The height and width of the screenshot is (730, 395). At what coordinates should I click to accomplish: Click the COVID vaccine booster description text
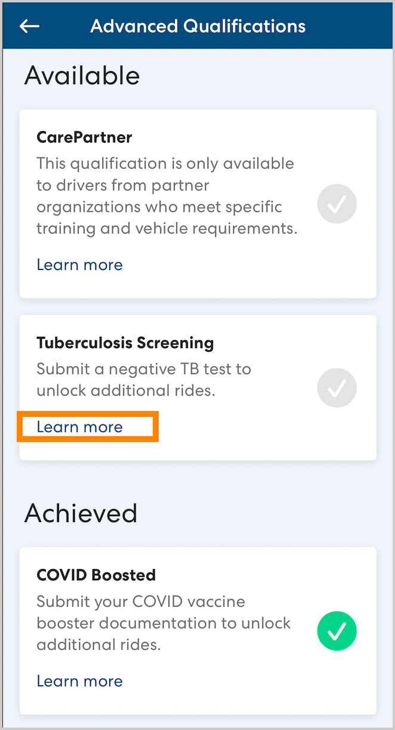click(x=163, y=623)
